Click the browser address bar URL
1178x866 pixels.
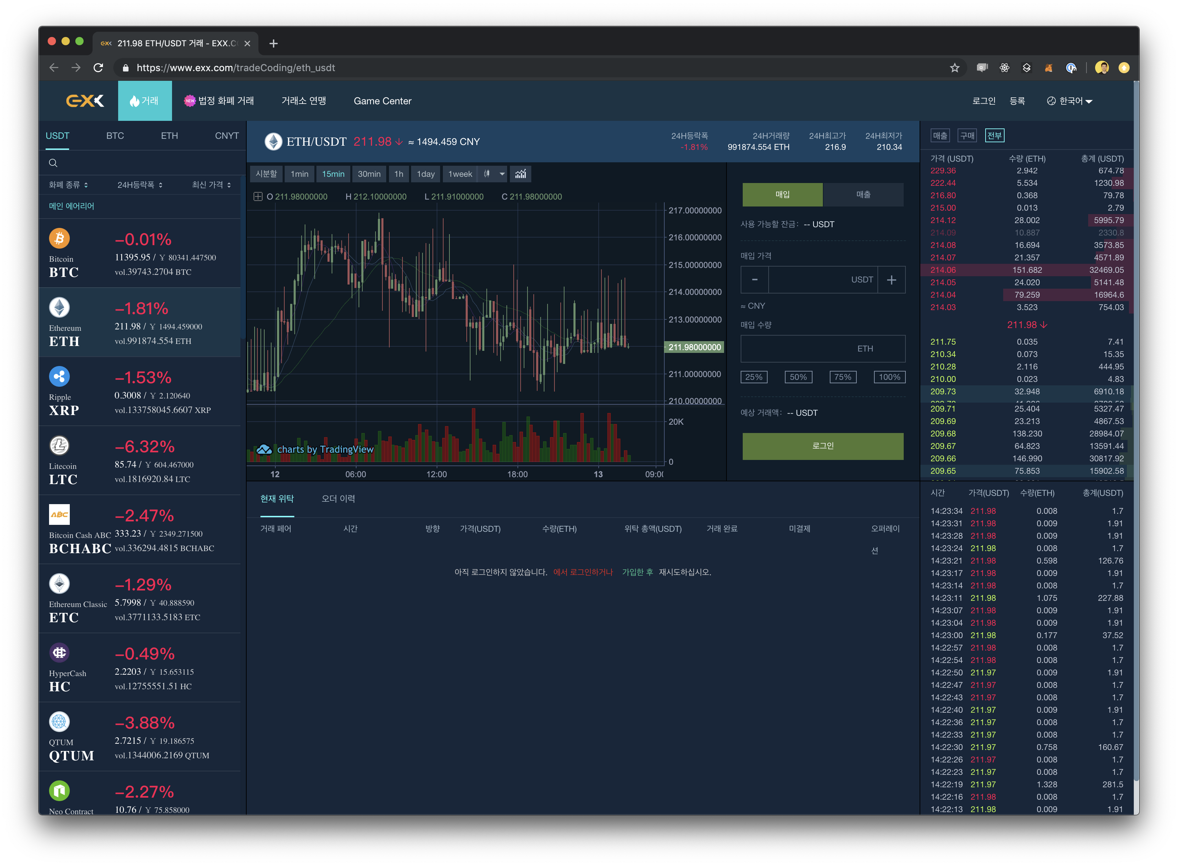tap(236, 68)
